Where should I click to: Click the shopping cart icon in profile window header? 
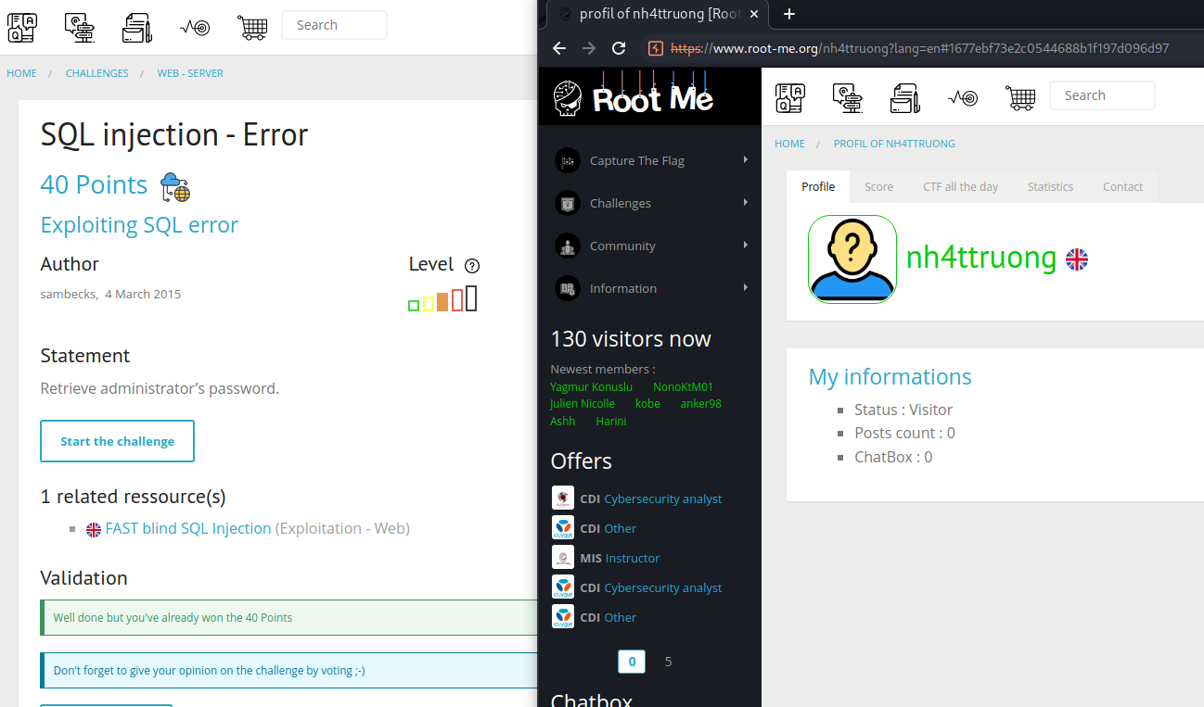(x=1020, y=96)
